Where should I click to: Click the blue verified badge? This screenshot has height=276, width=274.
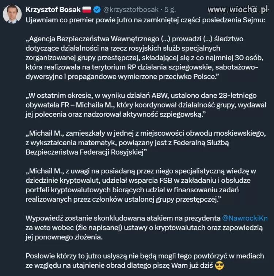pos(98,9)
